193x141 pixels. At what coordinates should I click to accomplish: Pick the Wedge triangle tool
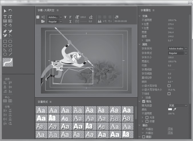point(5,50)
